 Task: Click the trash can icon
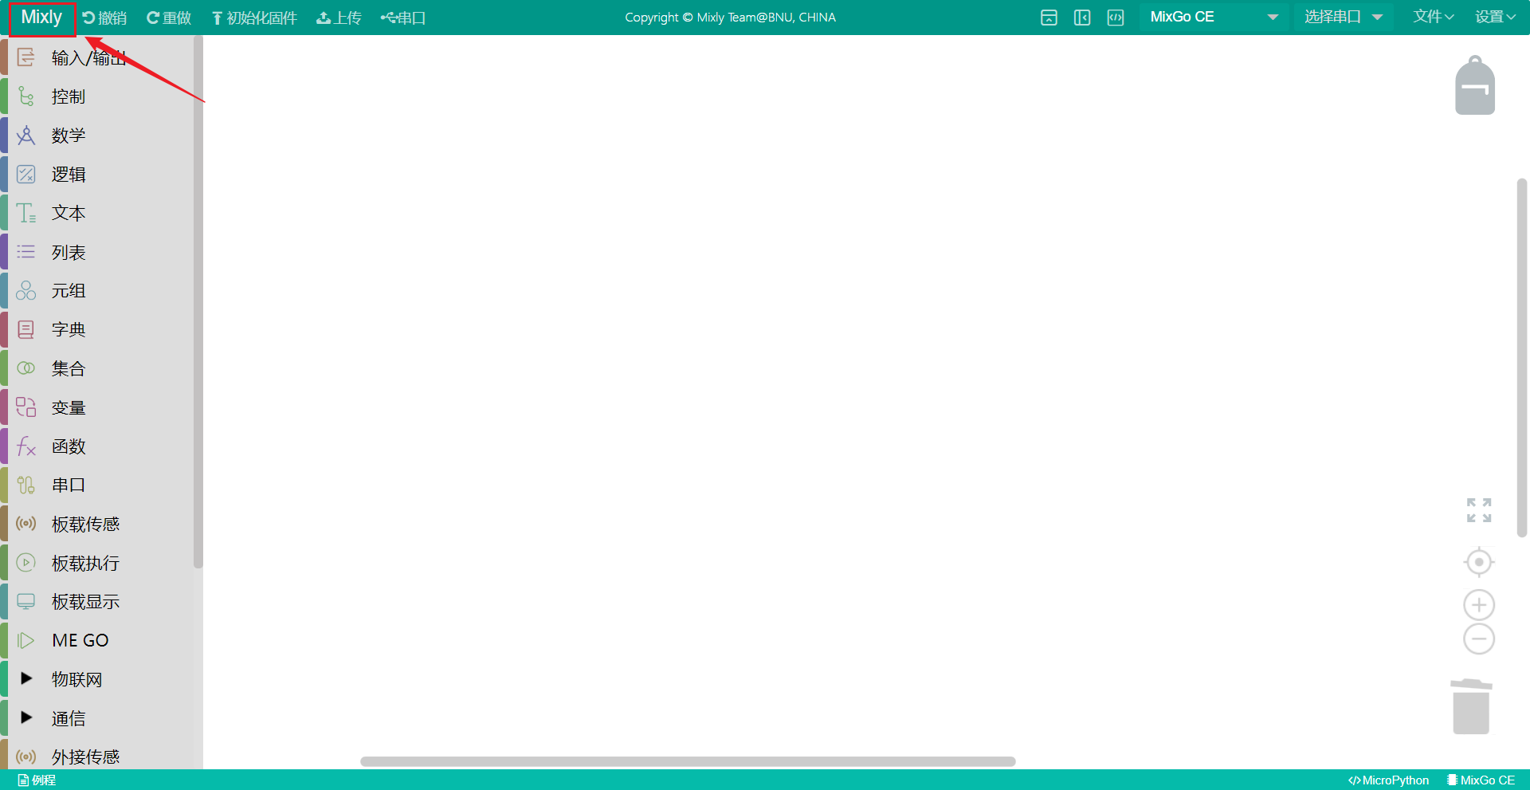pyautogui.click(x=1471, y=706)
